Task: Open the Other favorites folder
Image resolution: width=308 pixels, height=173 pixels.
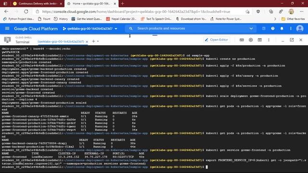Action: pyautogui.click(x=293, y=19)
